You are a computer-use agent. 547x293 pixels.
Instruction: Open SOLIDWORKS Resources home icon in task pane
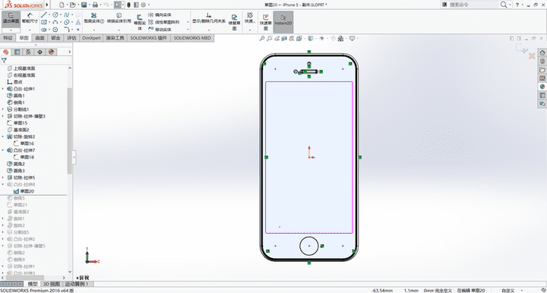(542, 52)
